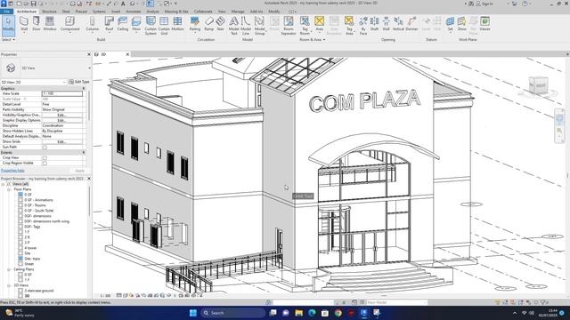Image resolution: width=570 pixels, height=320 pixels.
Task: Open the Manage ribbon tab
Action: (238, 12)
